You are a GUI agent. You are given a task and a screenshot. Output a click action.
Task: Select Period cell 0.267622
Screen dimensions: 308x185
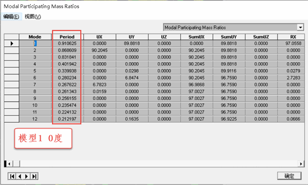[x=67, y=85]
